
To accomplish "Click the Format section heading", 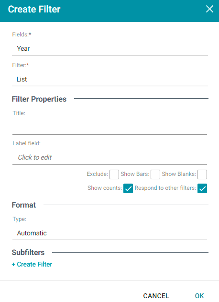I will 24,205.
